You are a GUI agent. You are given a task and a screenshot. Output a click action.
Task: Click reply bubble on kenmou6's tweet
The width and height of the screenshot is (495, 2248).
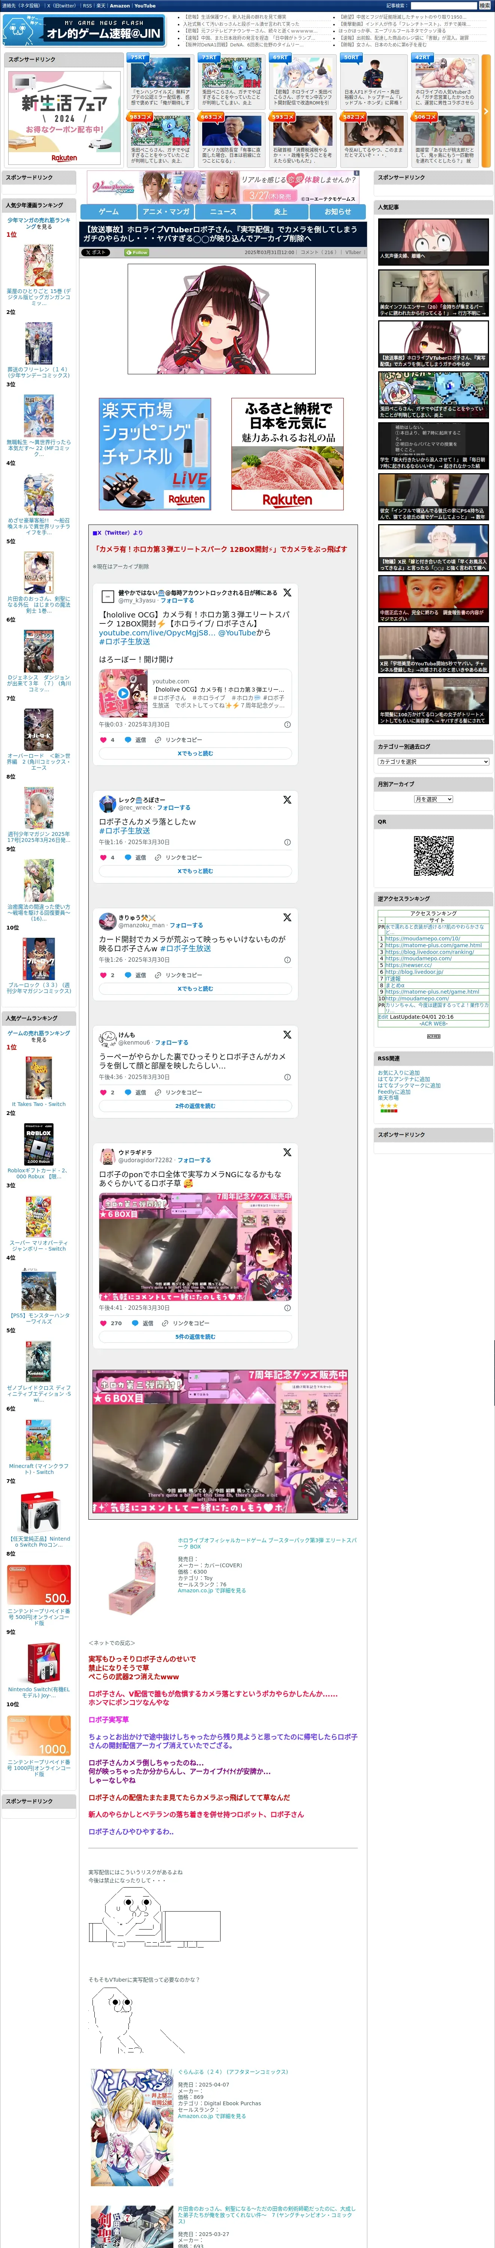(128, 1092)
